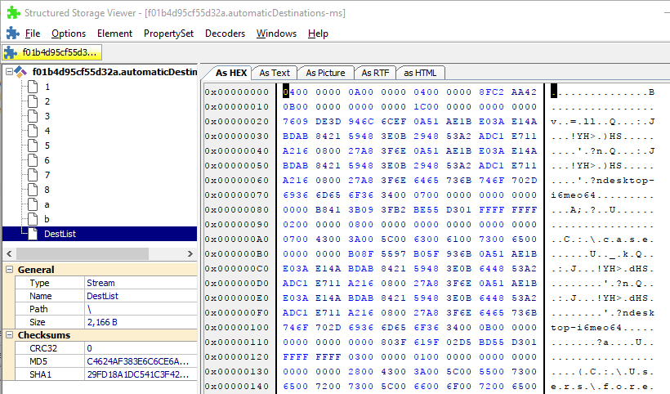This screenshot has height=394, width=670.
Task: Switch to the As Picture tab
Action: (x=325, y=73)
